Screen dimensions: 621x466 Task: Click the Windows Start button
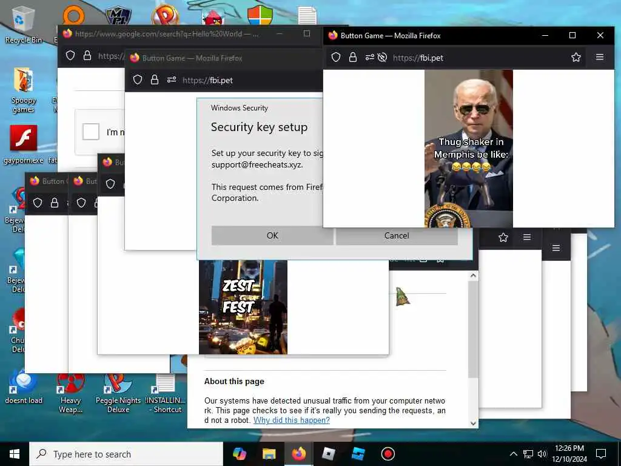click(x=15, y=454)
